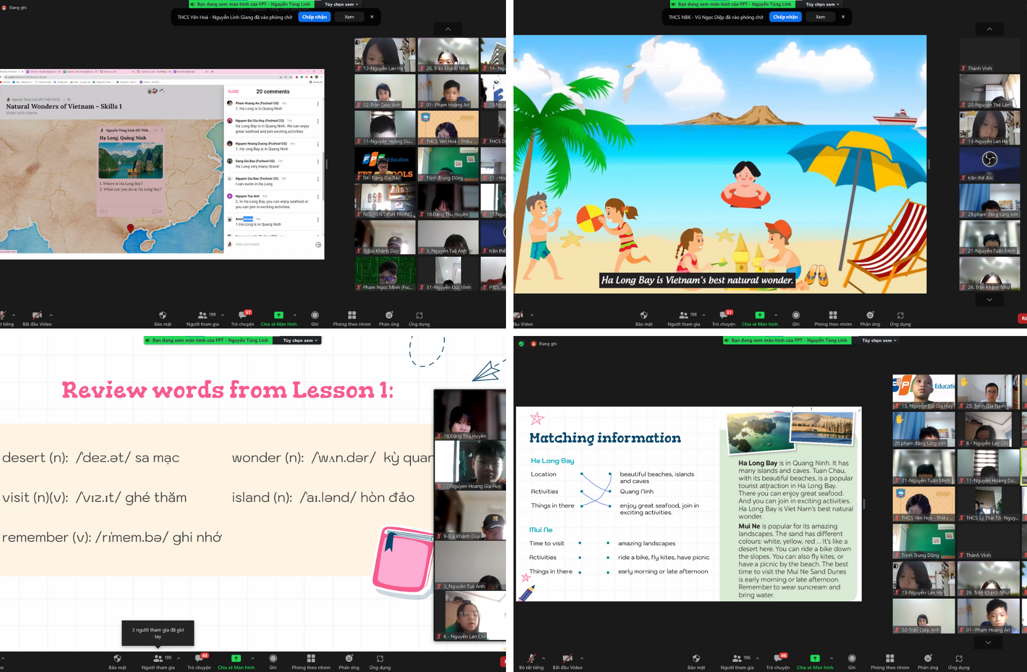The image size is (1027, 672).
Task: Click Chấp nhận for Vũ Ngọc Diệp
Action: pos(785,17)
